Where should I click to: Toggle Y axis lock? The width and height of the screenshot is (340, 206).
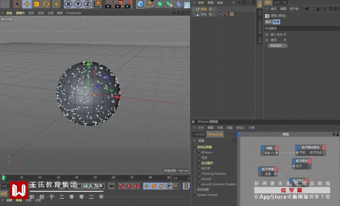[78, 4]
